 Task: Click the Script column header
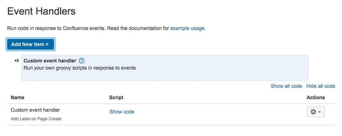116,97
